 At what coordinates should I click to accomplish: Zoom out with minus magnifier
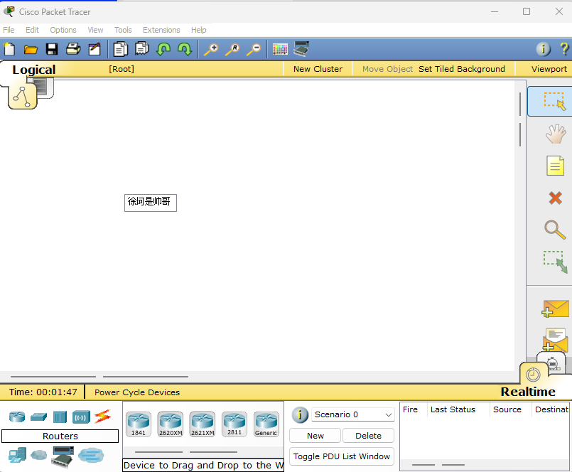(254, 49)
